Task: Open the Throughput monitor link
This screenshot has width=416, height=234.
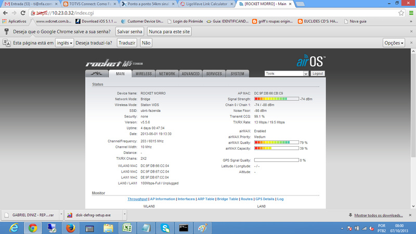Action: point(137,199)
